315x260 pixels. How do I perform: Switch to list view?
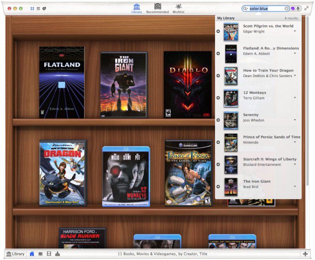click(39, 8)
